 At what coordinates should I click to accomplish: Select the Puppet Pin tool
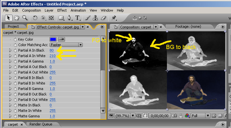click(x=114, y=18)
